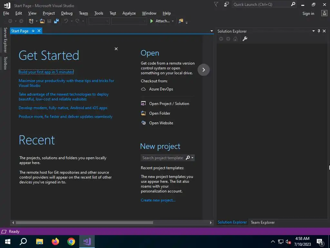Screen dimensions: 330x248
Task: Open the Undo history dropdown arrow
Action: [72, 21]
